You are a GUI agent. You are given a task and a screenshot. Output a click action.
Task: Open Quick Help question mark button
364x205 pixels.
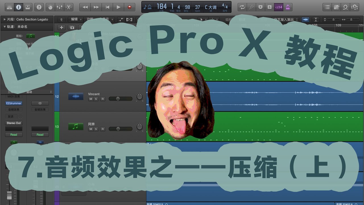39,7
